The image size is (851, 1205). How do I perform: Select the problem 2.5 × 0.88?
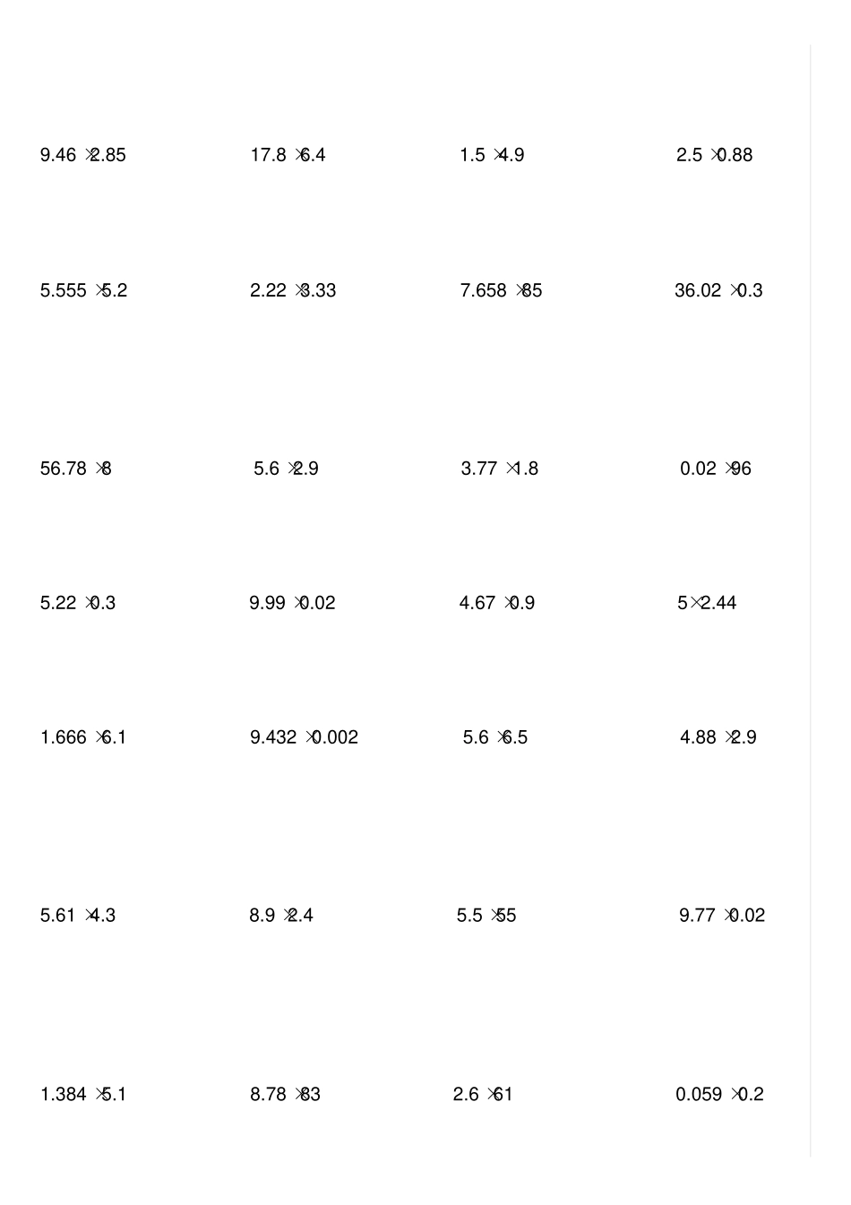[714, 155]
